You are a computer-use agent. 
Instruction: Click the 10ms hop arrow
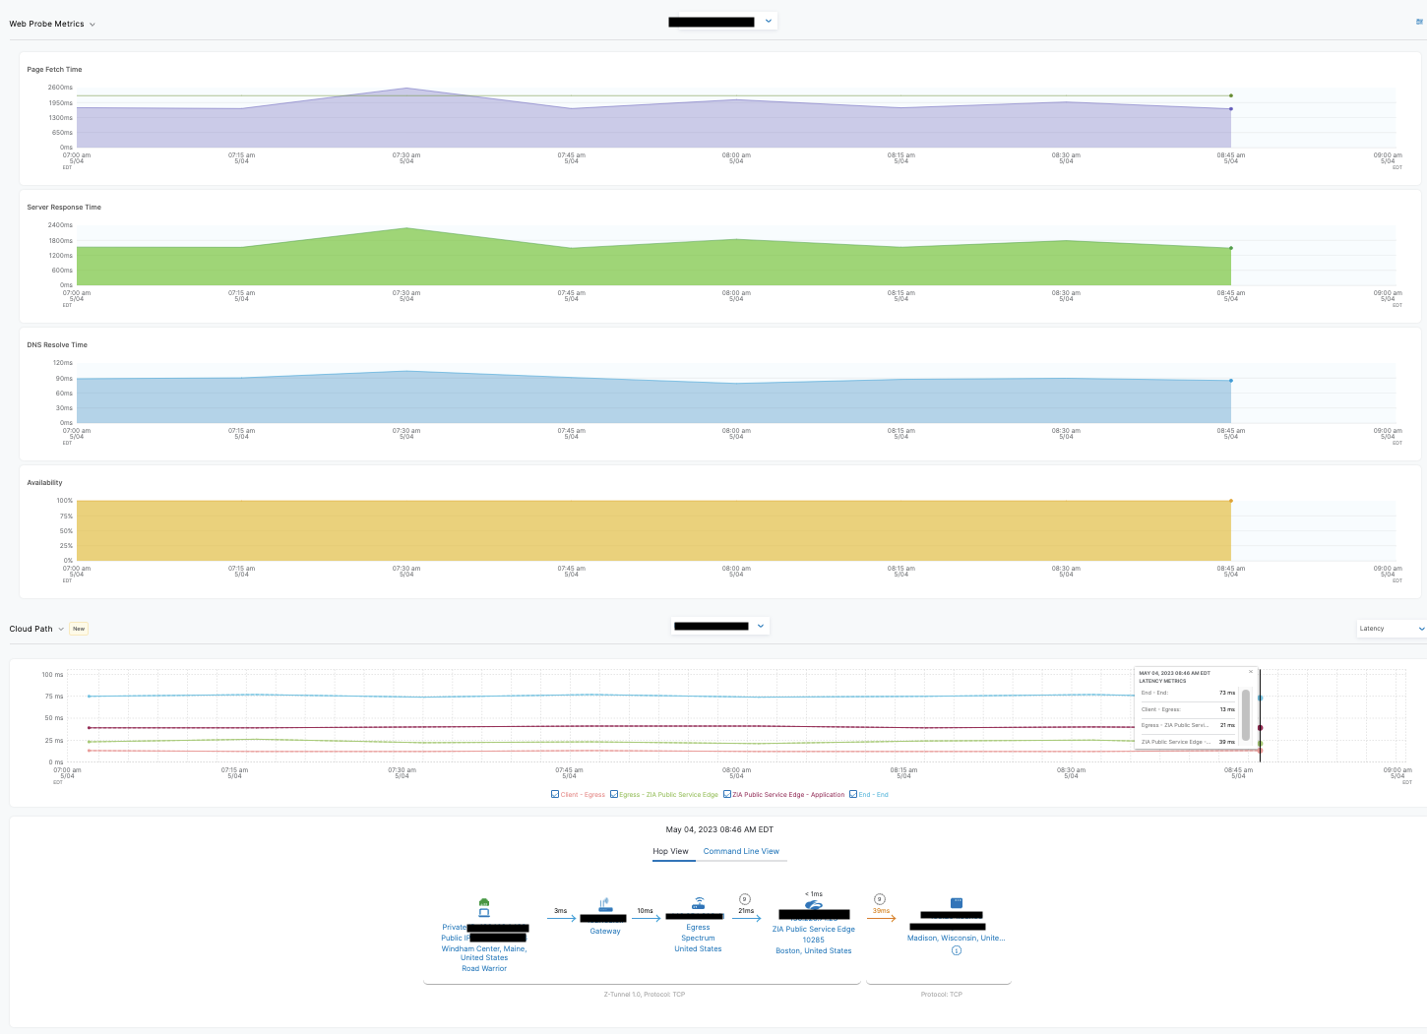click(x=646, y=918)
